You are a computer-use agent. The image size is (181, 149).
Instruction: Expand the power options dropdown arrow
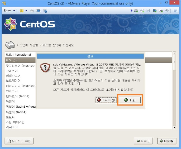(26, 11)
